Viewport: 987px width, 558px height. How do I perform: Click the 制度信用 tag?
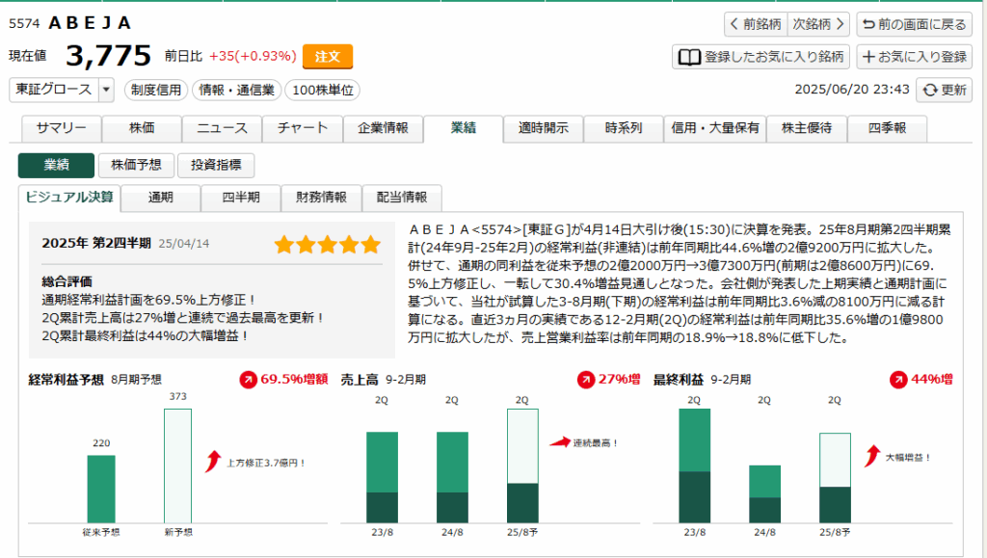point(156,90)
